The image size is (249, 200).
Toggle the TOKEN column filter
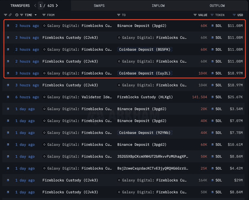(212, 15)
